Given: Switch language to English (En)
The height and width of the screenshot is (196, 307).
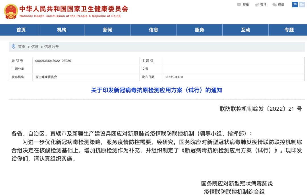Looking at the screenshot, I should click(x=302, y=5).
